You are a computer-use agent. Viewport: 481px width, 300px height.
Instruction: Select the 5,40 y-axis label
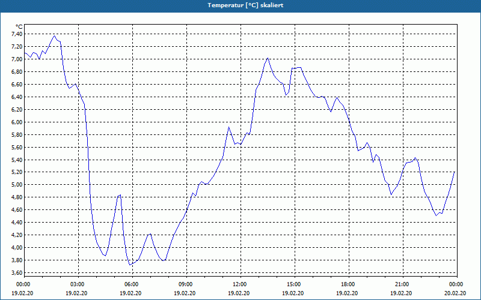pos(17,160)
